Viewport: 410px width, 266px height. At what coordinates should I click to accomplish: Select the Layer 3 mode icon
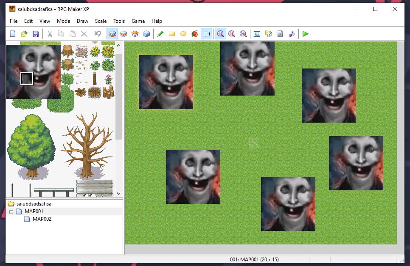135,34
